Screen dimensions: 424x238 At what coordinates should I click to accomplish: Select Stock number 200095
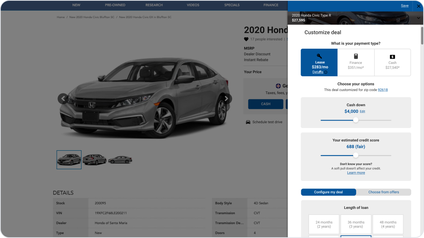(100, 203)
